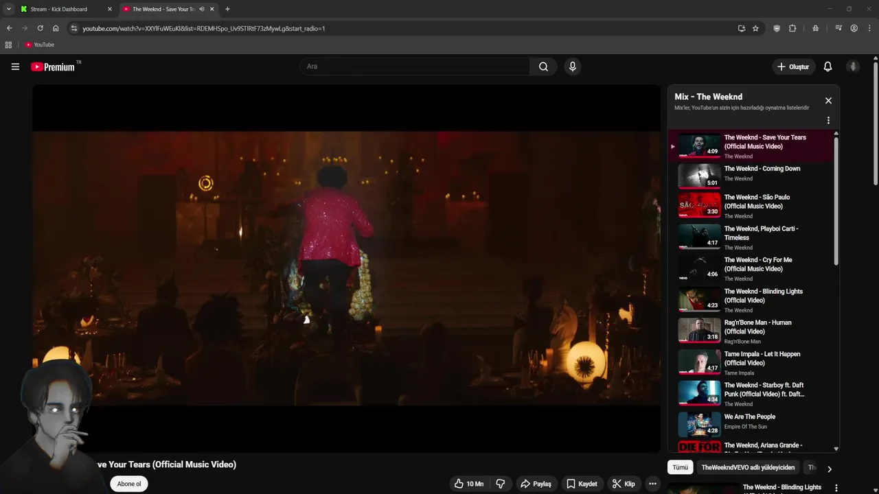Open Chrome tab search dropdown arrow
879x494 pixels.
point(8,9)
